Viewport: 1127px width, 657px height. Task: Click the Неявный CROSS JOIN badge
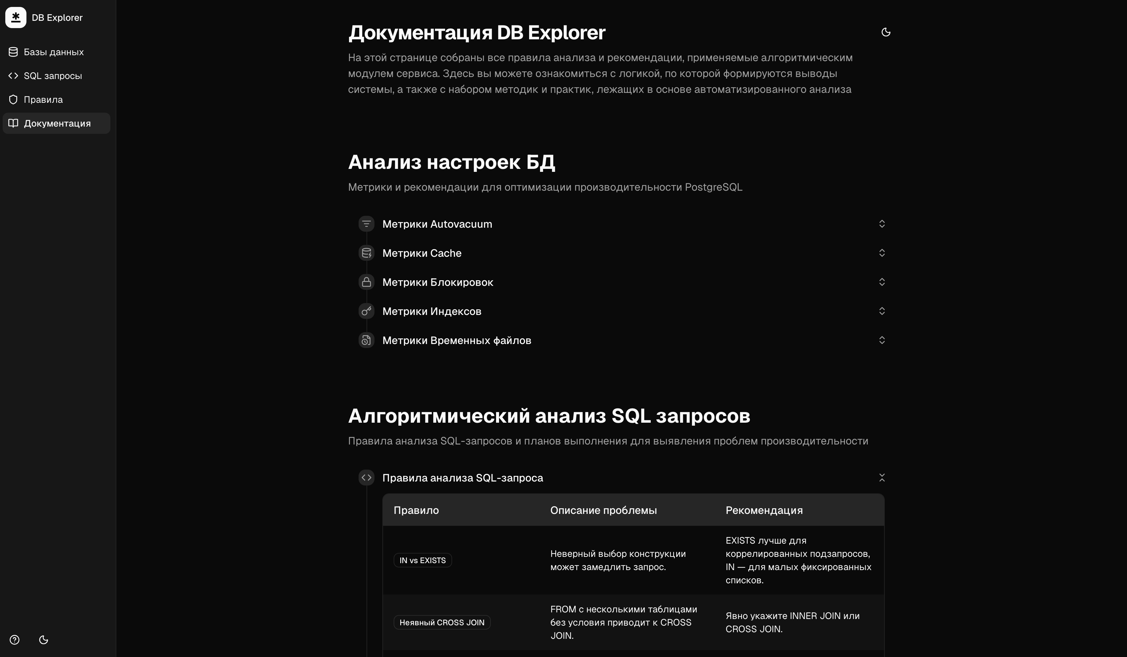point(442,622)
